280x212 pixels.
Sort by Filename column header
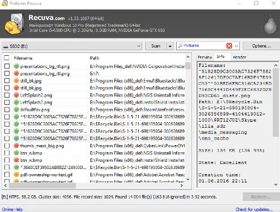click(23, 58)
